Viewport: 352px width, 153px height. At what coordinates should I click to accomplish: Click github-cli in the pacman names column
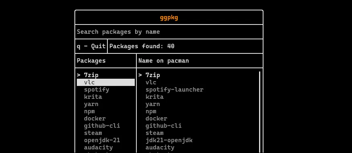(163, 126)
